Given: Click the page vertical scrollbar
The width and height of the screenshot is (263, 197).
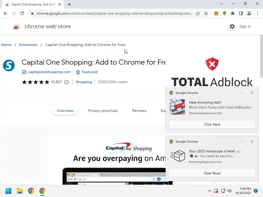Looking at the screenshot, I should coord(261,56).
